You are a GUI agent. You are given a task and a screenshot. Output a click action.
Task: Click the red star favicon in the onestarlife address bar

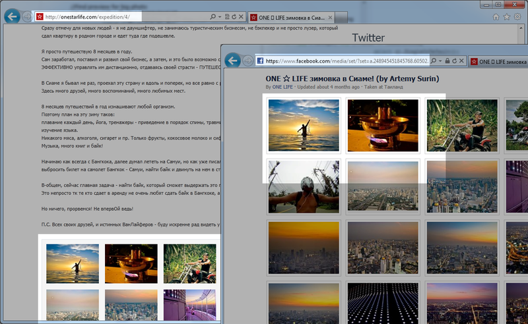40,16
